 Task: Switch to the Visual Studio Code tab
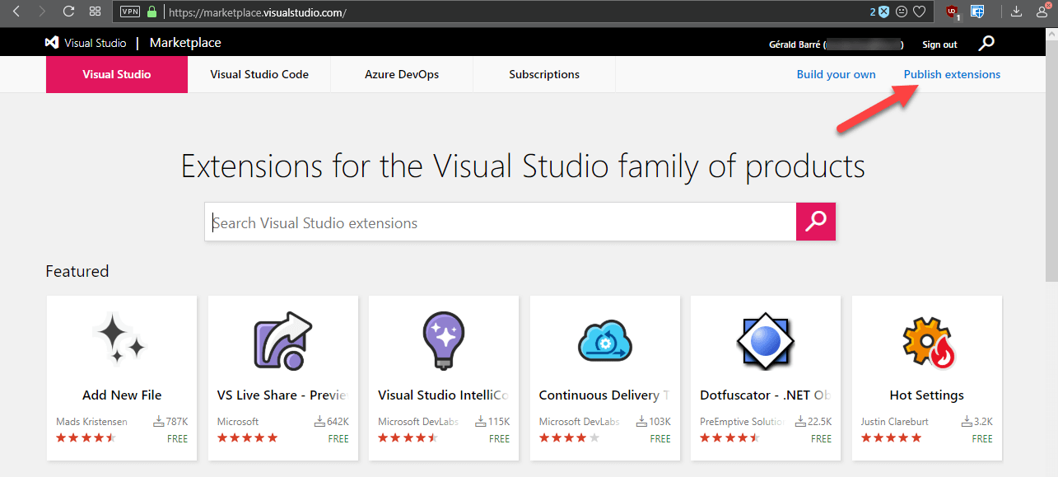pyautogui.click(x=259, y=74)
